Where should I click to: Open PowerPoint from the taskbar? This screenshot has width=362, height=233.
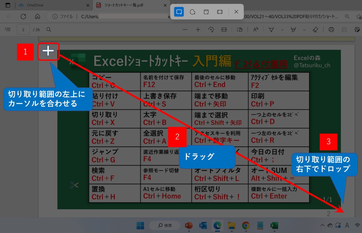point(189,225)
